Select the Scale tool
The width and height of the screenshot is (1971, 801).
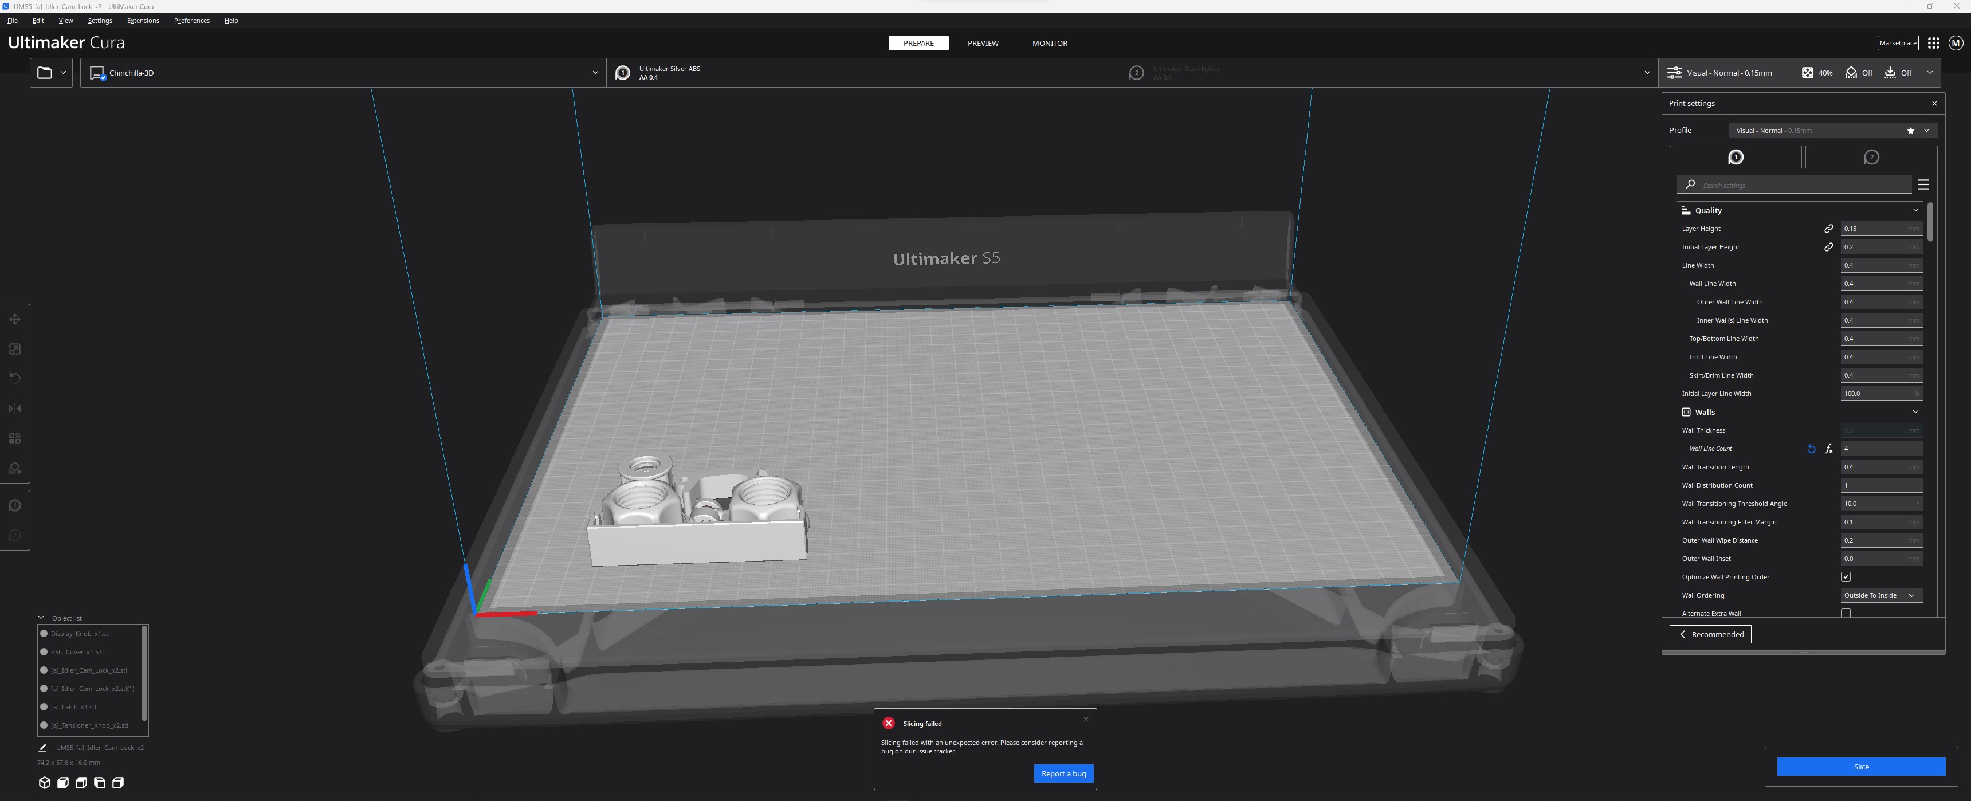point(14,348)
